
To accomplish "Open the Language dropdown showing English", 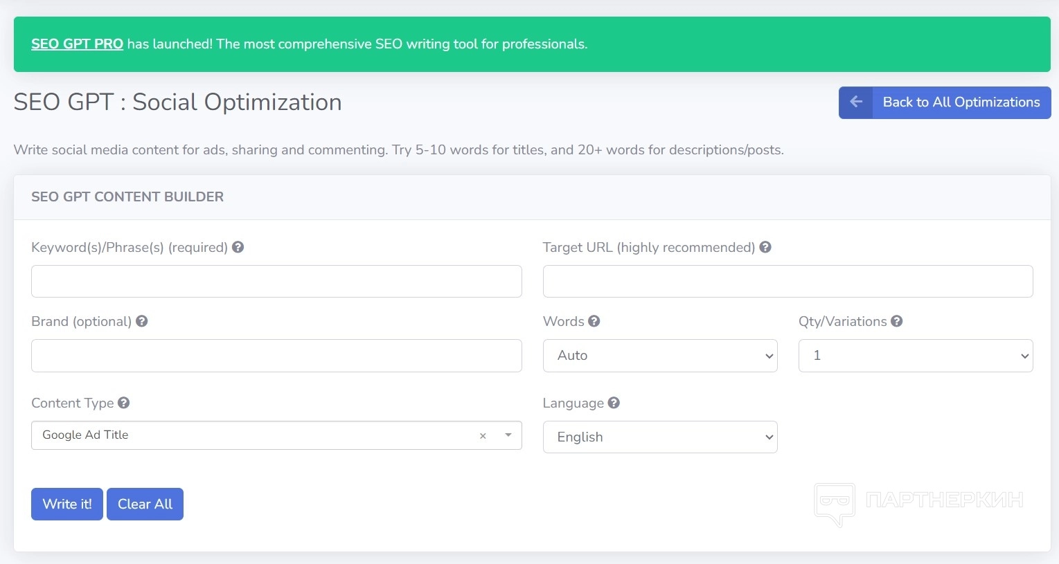I will [x=659, y=437].
